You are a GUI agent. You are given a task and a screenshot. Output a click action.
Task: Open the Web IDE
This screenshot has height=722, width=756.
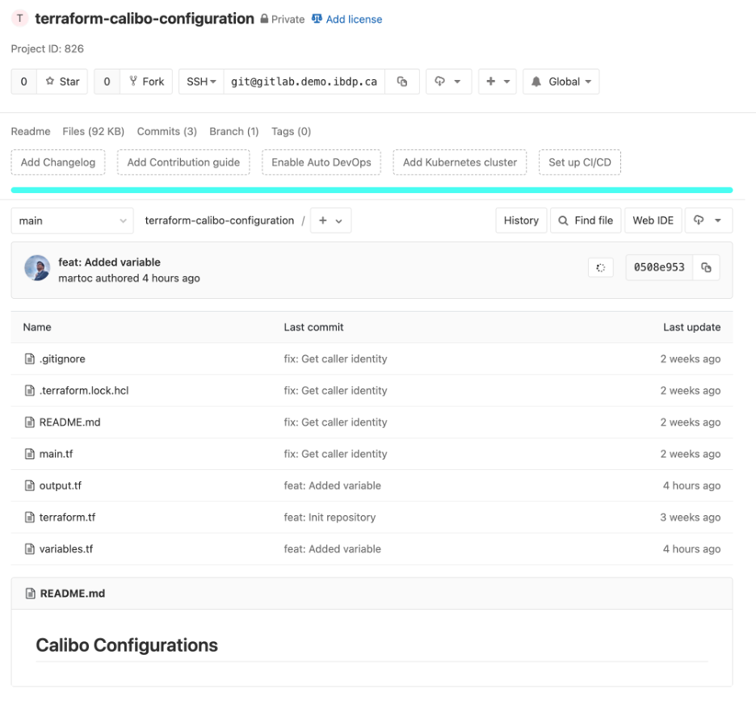coord(653,220)
